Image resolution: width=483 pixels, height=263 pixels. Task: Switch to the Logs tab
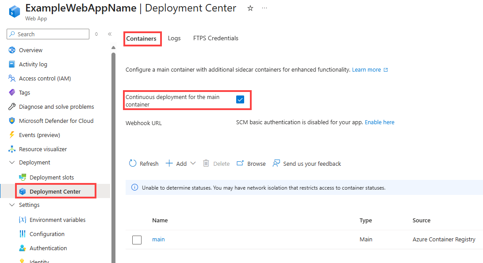click(x=174, y=38)
